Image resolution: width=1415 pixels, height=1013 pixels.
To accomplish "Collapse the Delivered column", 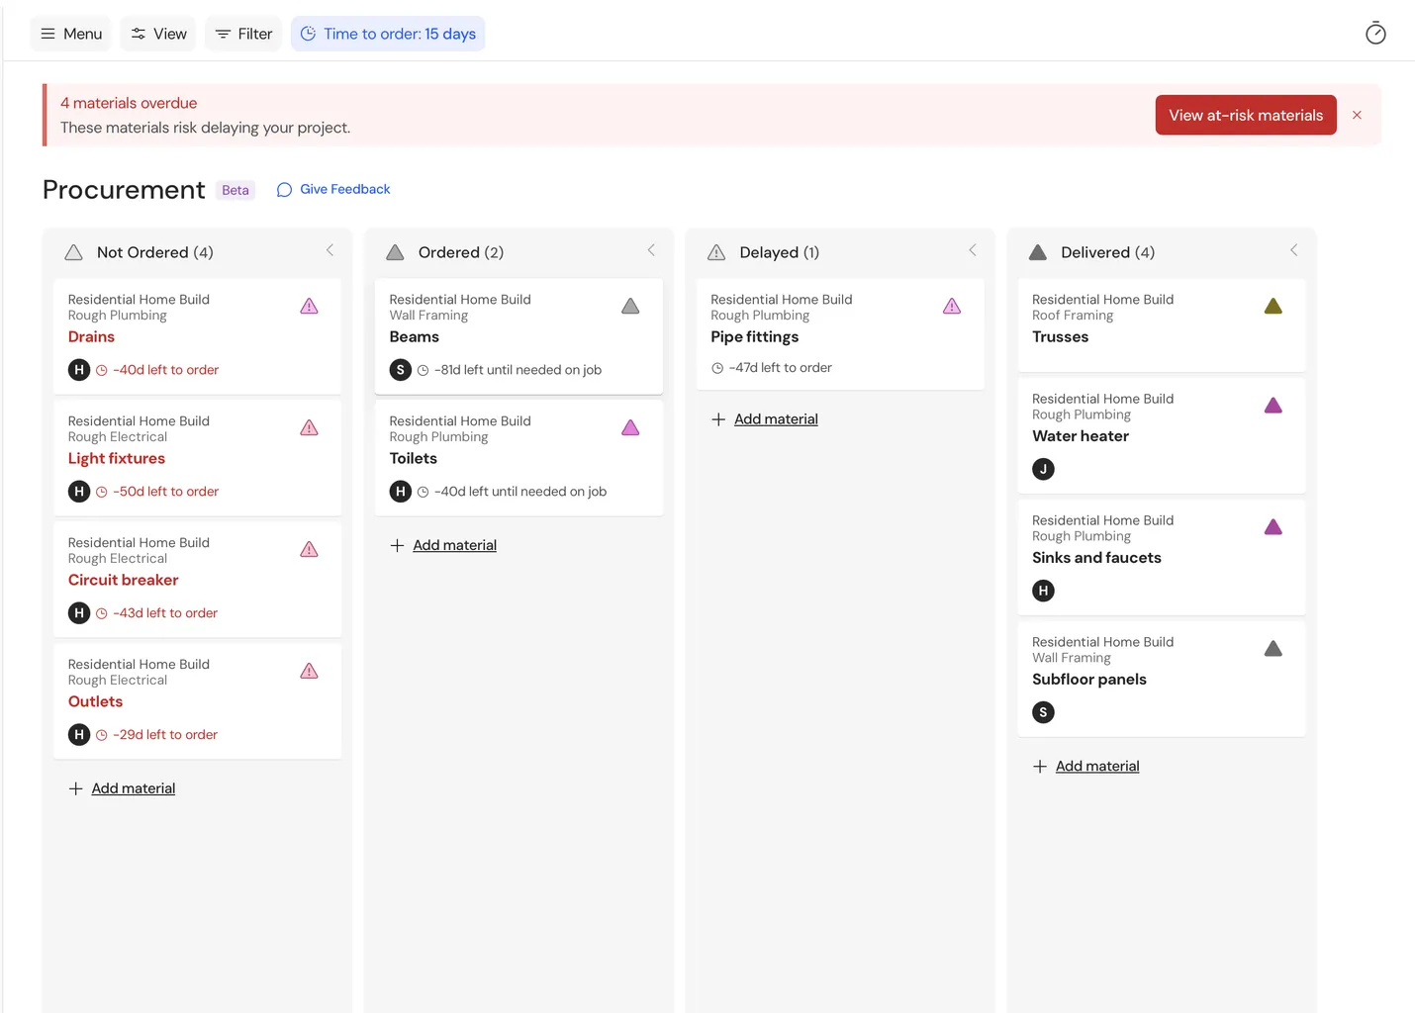I will [1293, 250].
